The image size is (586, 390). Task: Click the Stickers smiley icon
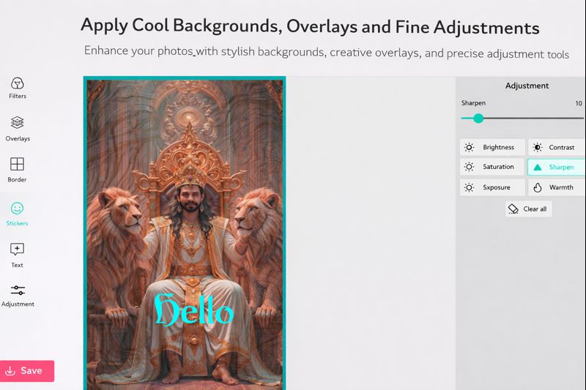pos(18,209)
